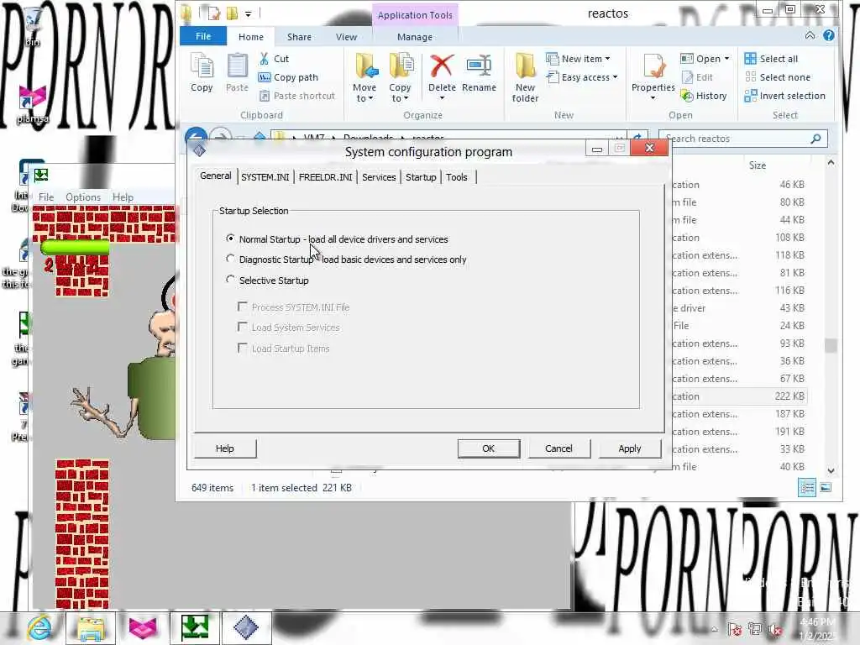The width and height of the screenshot is (860, 645).
Task: Toggle Process SYSTEM.INI File checkbox
Action: point(243,307)
